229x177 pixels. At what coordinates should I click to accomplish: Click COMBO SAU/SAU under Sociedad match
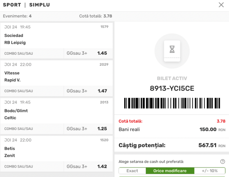coord(19,53)
